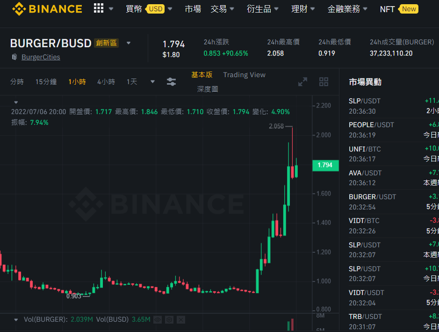Click the Binance logo icon
The image size is (439, 332).
19,9
